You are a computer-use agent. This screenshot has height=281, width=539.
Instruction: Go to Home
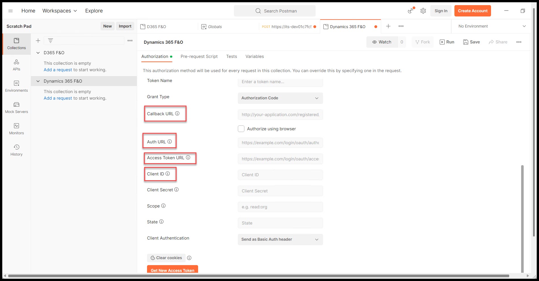coord(28,11)
